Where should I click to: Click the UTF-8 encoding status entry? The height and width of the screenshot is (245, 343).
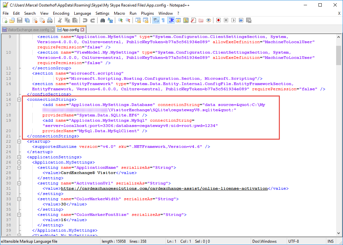tap(293, 241)
